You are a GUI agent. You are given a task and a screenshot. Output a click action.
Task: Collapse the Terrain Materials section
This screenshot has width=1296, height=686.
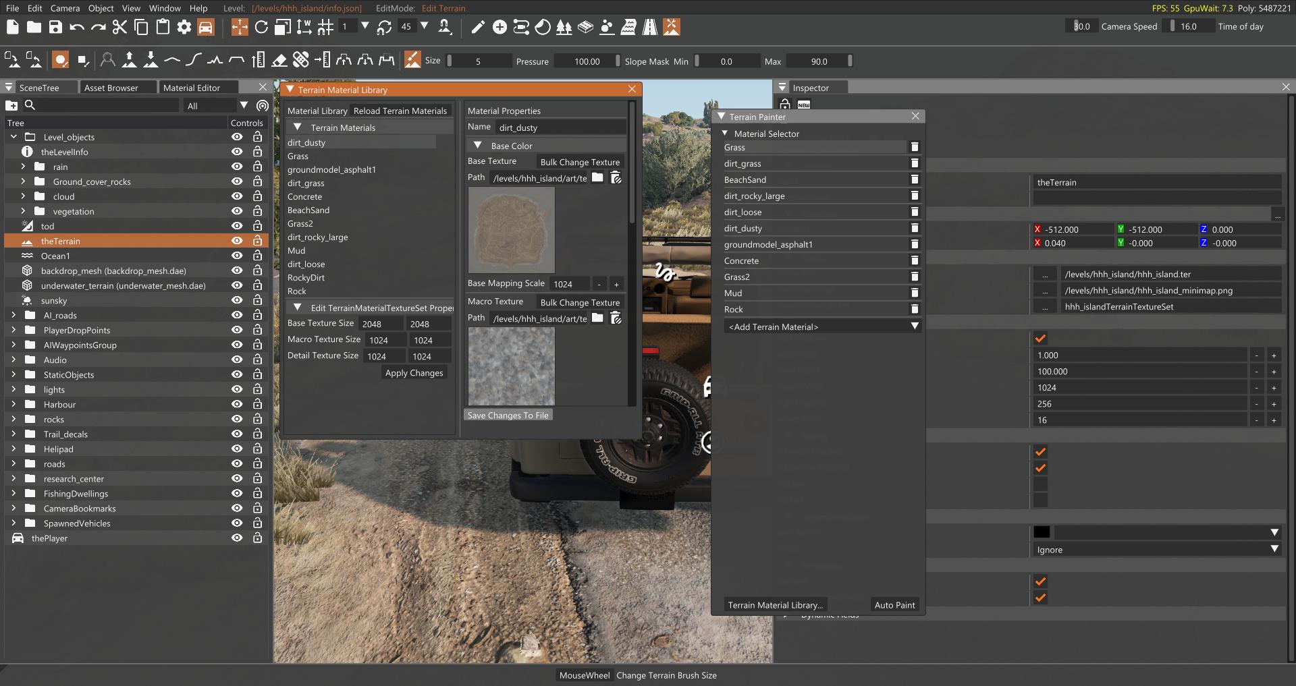pyautogui.click(x=296, y=127)
